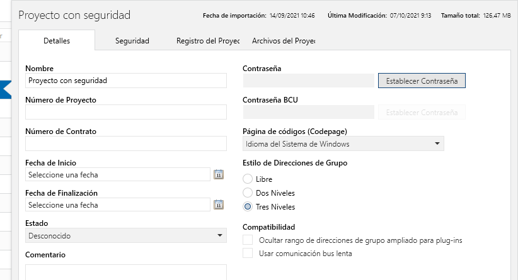Click the Tamaño total value 126,47 MB
The image size is (518, 280).
click(497, 16)
